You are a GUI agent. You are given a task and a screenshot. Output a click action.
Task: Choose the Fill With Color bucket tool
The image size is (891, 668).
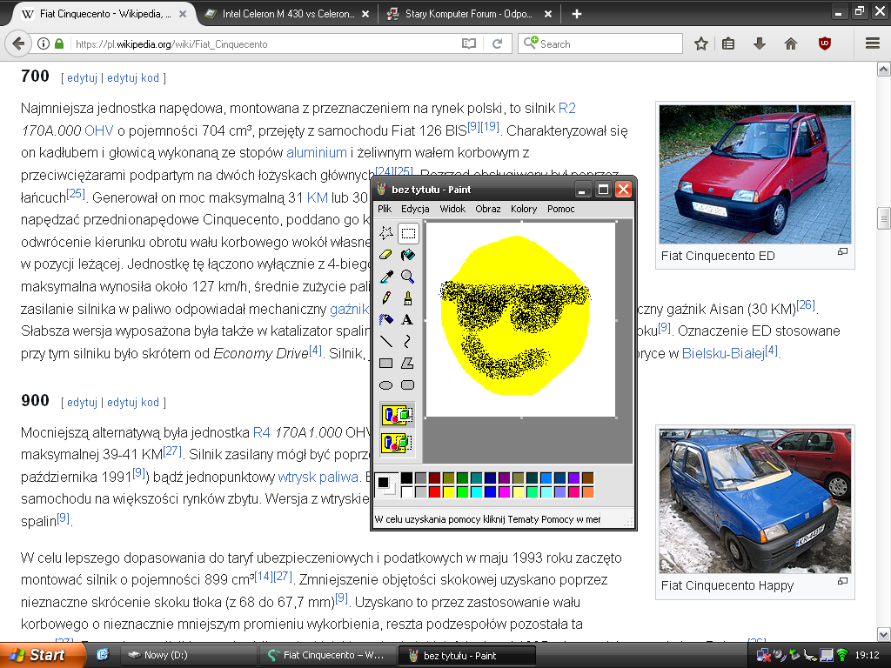click(x=407, y=255)
